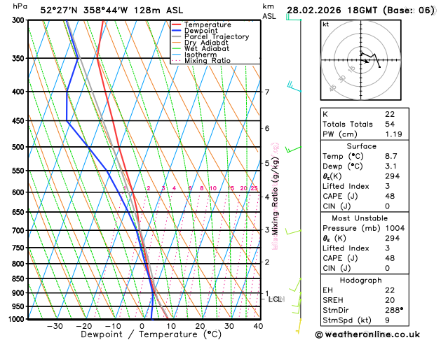Click the coordinates '52°27'N 358°44'W 128m ASL'
This screenshot has width=441, height=340.
(x=111, y=10)
